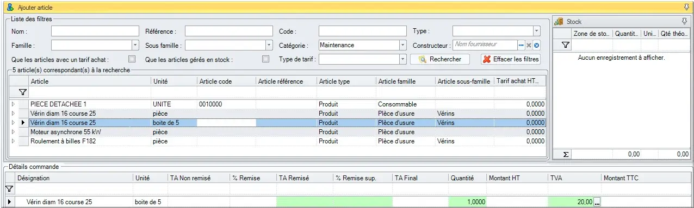The width and height of the screenshot is (694, 208).
Task: Click the Nom fournisseur input field
Action: point(484,45)
